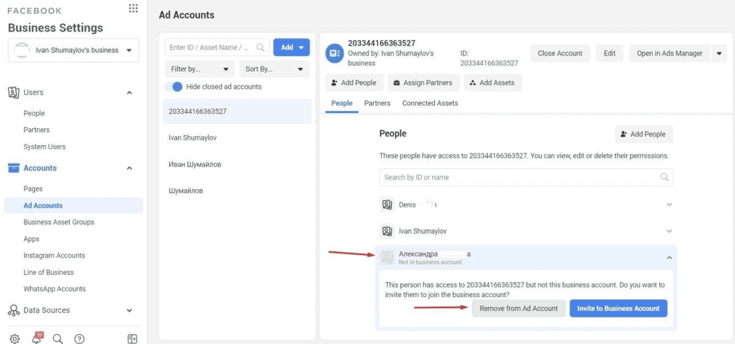Click the search magnifier in sidebar footer

point(58,338)
